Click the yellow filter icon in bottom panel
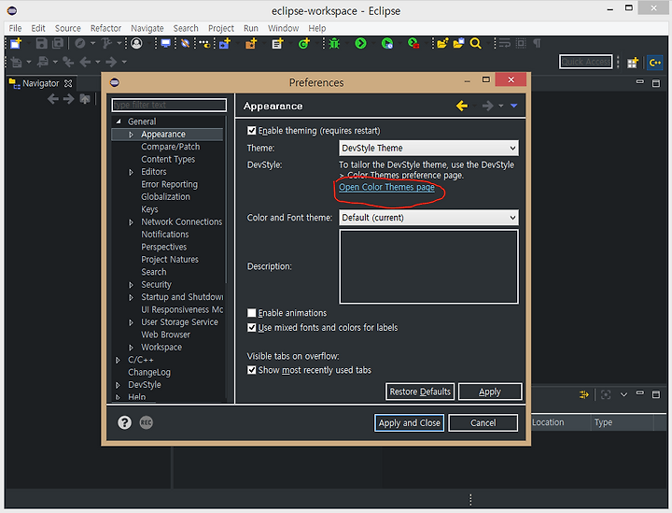This screenshot has width=672, height=513. click(583, 394)
